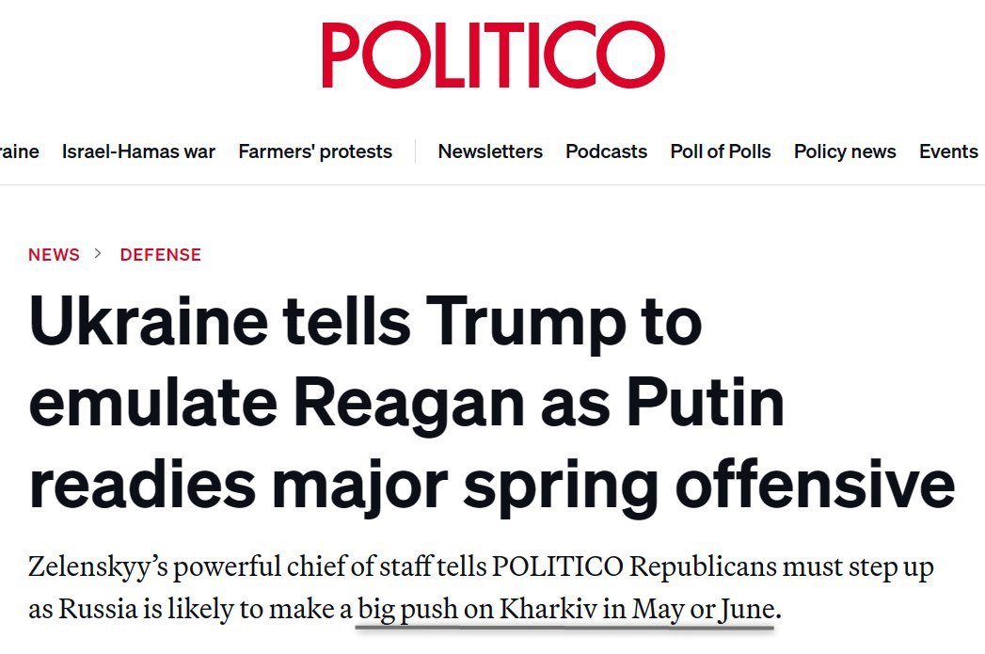
Task: Open the Israel-Hamas war section
Action: (x=138, y=152)
